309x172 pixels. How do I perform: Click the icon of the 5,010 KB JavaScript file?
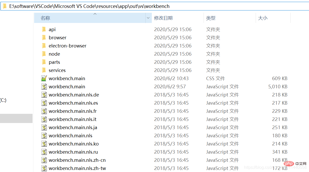tap(44, 87)
